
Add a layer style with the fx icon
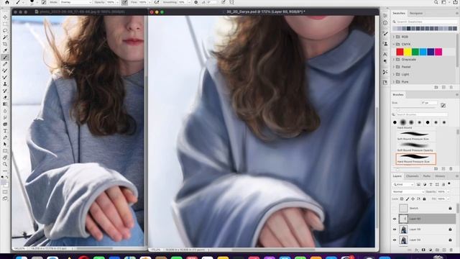point(416,250)
